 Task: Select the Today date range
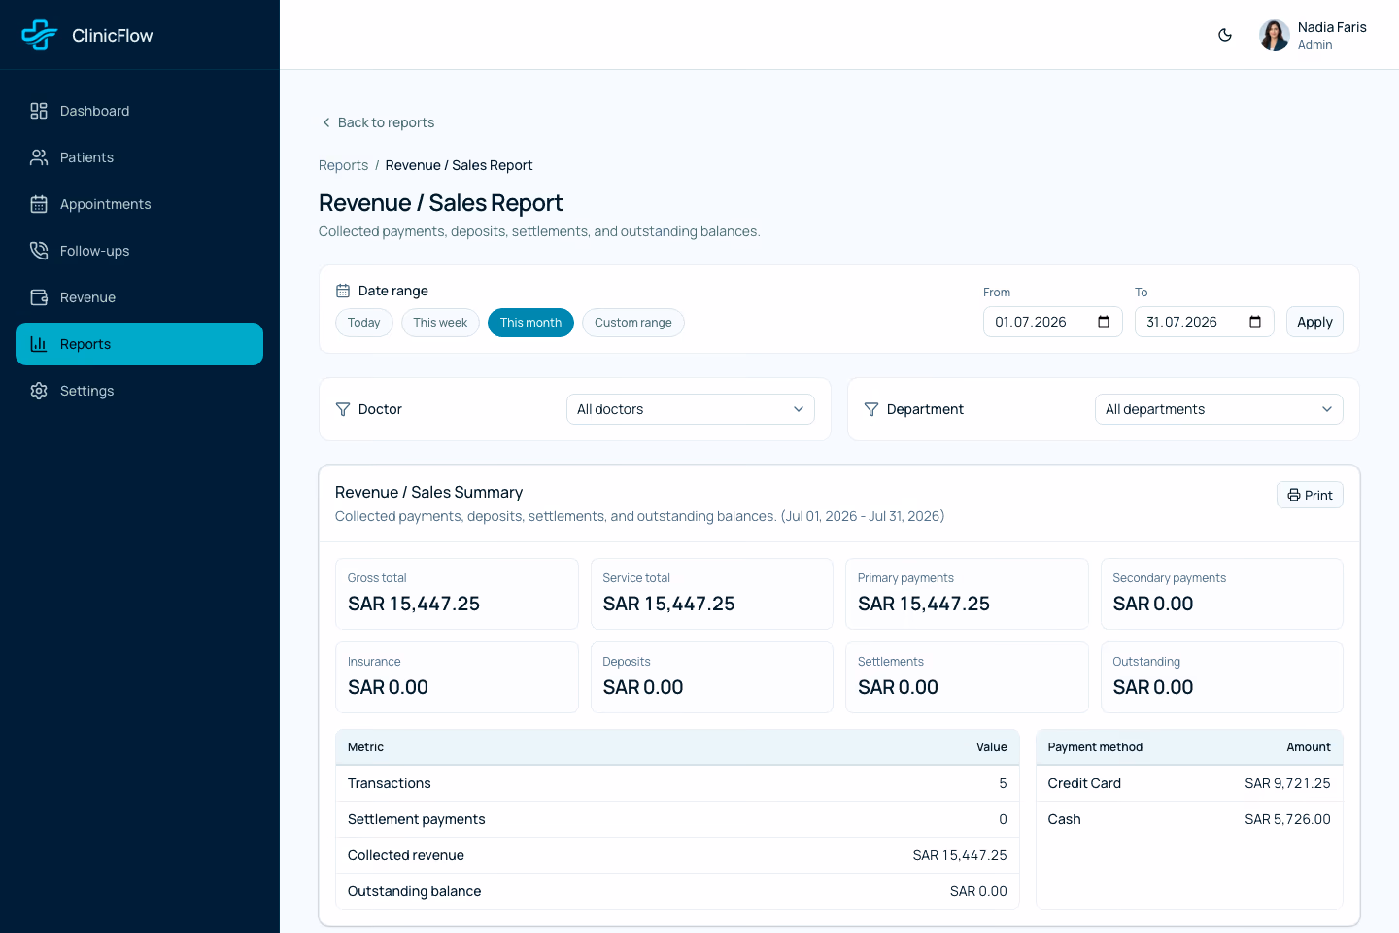364,323
